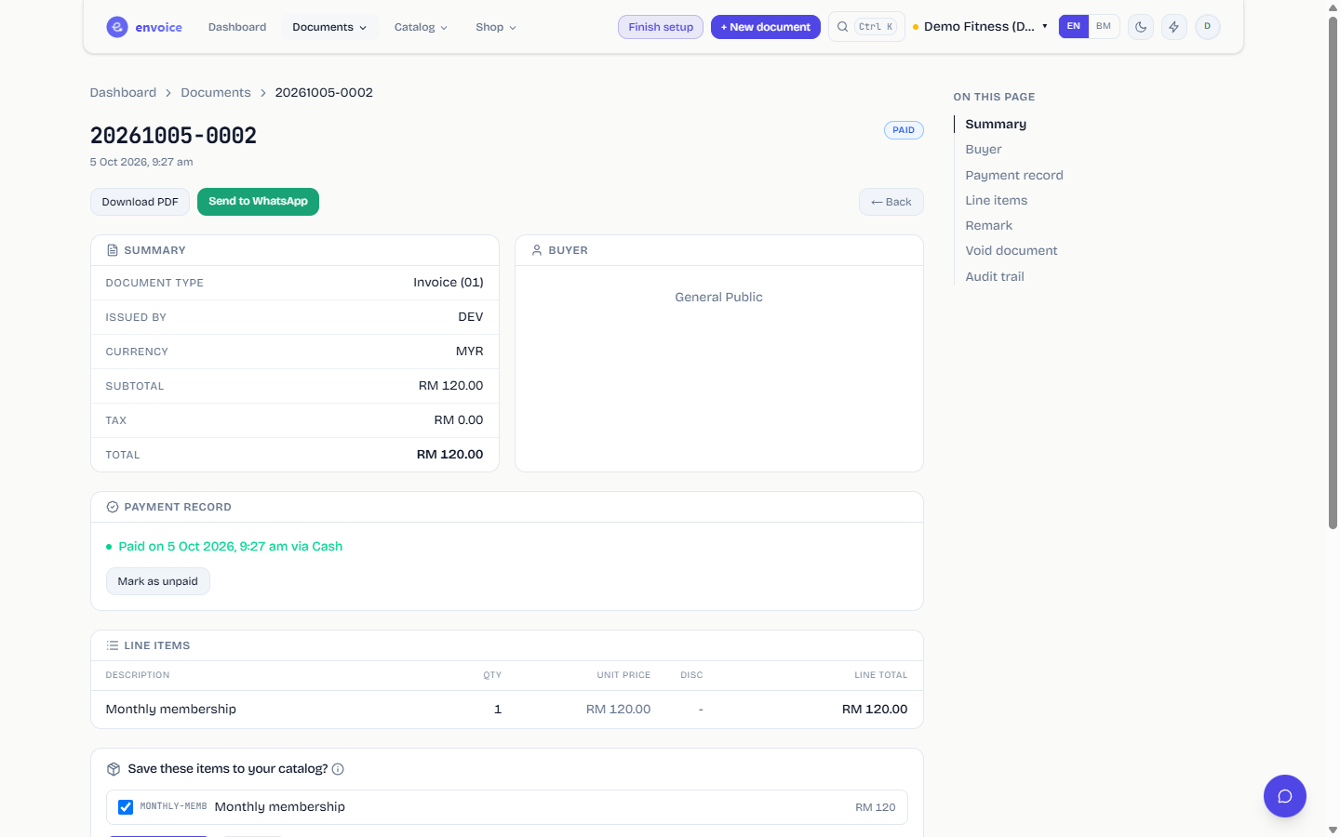Jump to Buyer section

(x=984, y=149)
